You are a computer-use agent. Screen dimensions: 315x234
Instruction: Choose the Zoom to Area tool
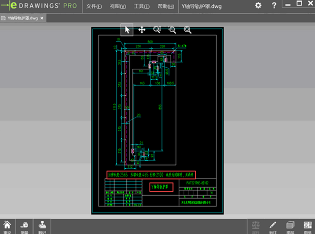click(x=172, y=29)
